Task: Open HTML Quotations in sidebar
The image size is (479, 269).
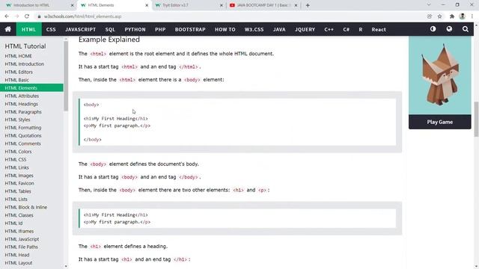Action: click(23, 135)
